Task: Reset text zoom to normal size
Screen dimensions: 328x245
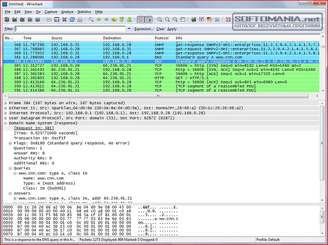Action: tap(175, 20)
